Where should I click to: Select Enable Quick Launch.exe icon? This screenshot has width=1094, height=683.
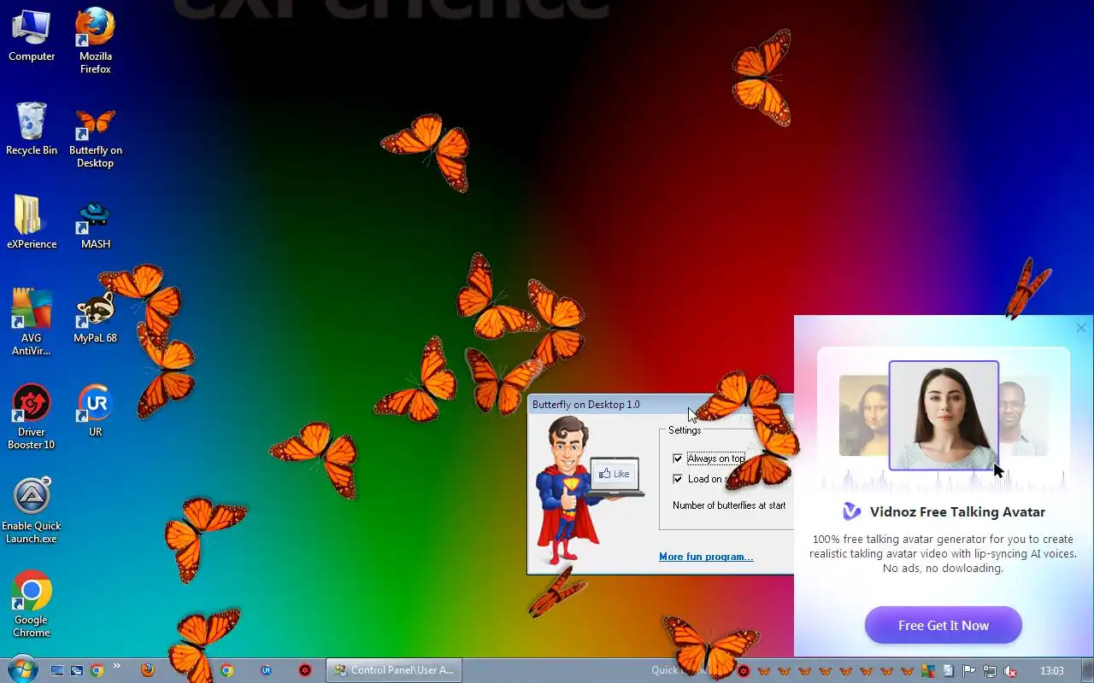click(x=32, y=511)
